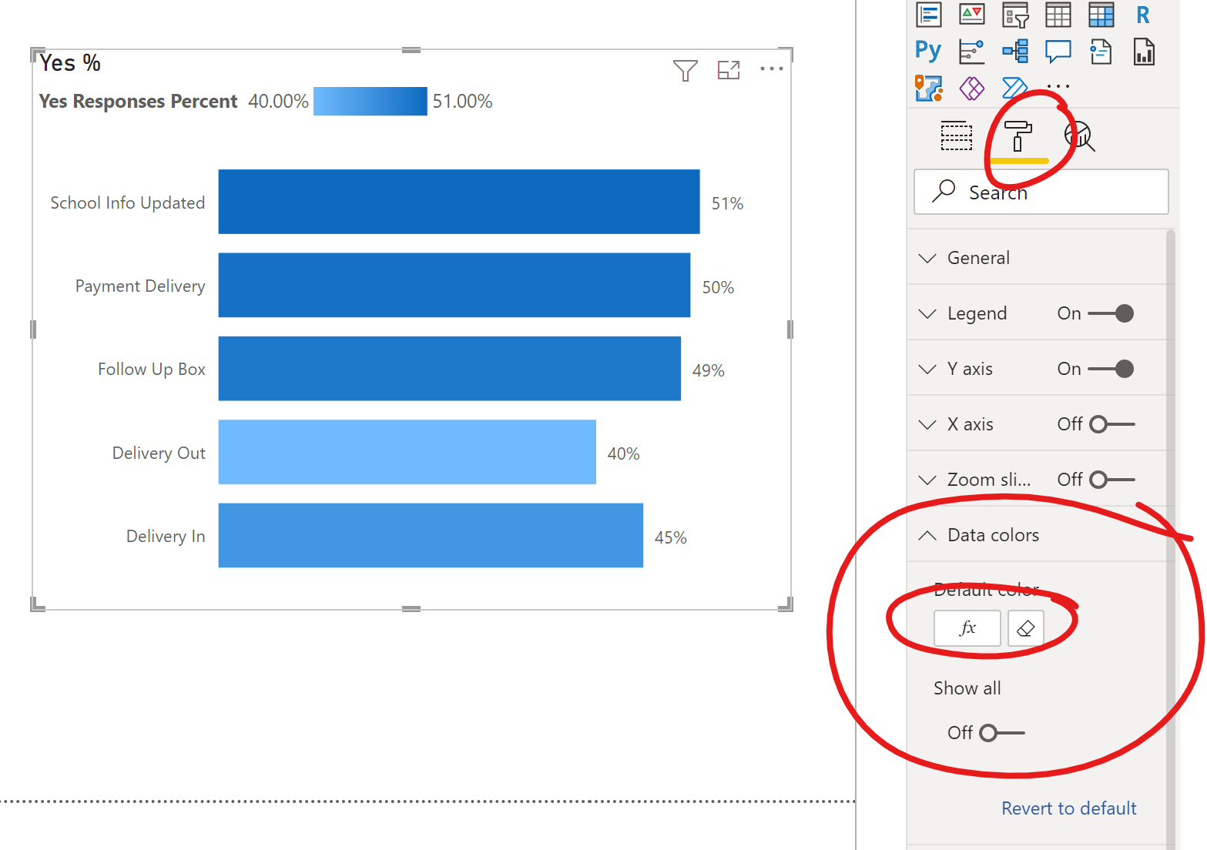Switch to the Analytics magnifier tab

point(1080,136)
